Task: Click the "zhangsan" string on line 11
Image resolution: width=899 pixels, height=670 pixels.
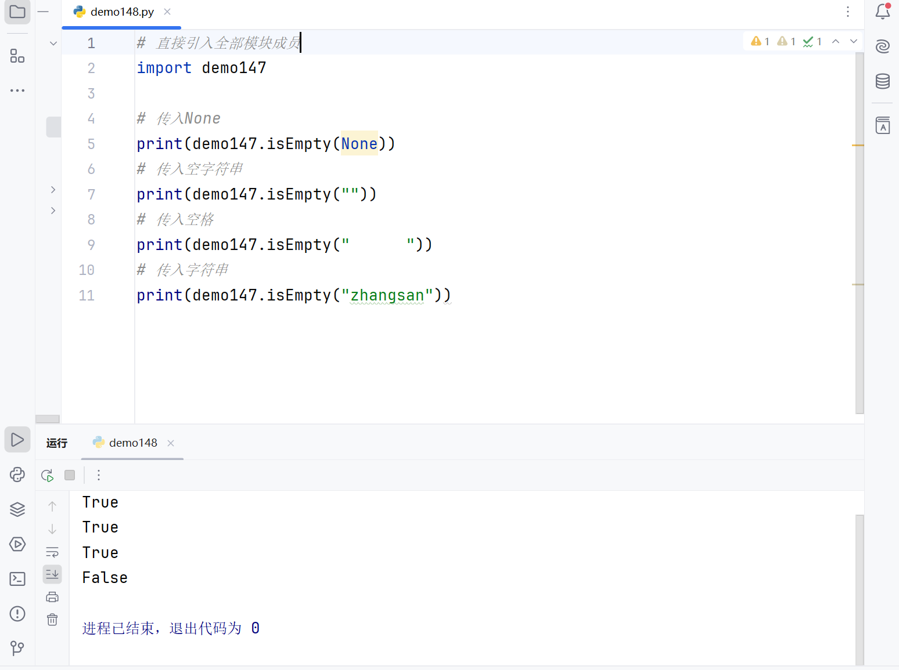Action: click(387, 295)
